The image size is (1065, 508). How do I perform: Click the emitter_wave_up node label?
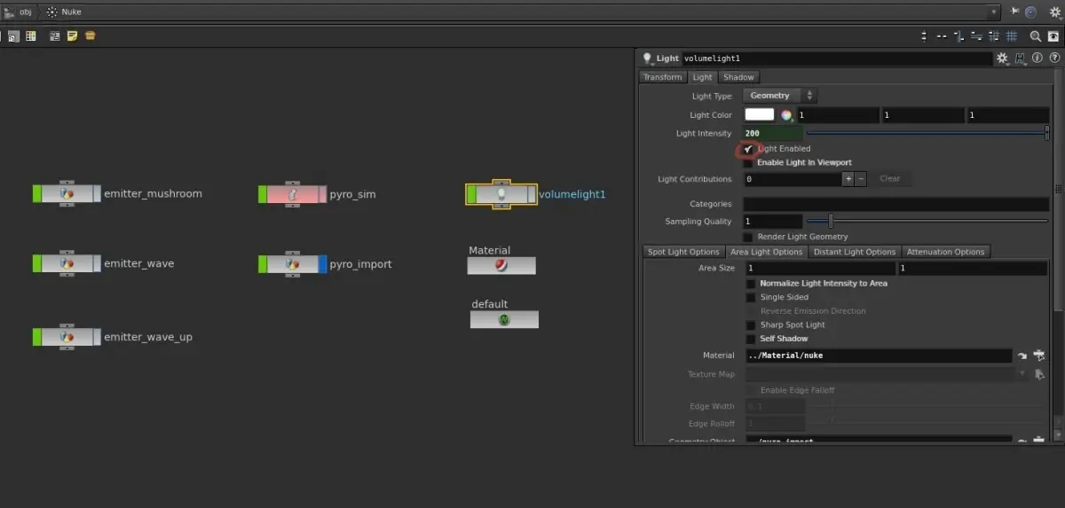click(x=148, y=337)
